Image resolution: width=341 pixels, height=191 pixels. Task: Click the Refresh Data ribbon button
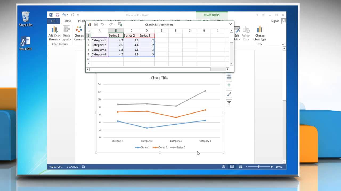tap(246, 33)
